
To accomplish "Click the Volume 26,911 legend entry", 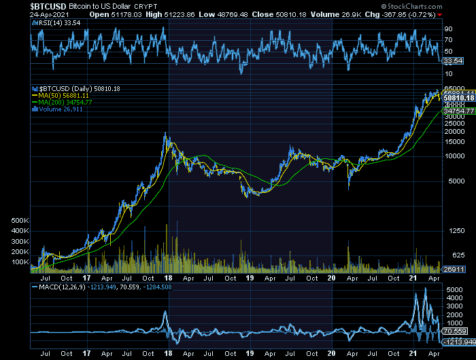I will pos(61,109).
